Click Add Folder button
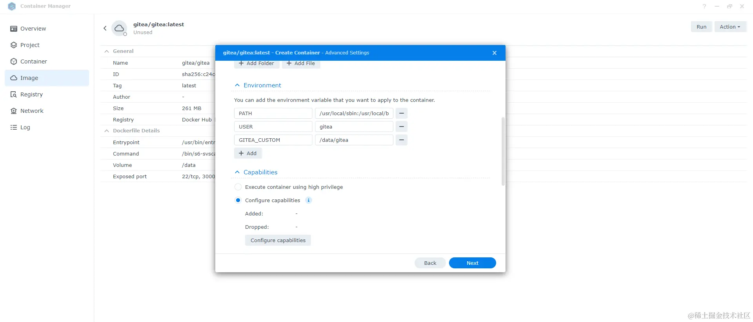Image resolution: width=753 pixels, height=322 pixels. click(x=256, y=63)
